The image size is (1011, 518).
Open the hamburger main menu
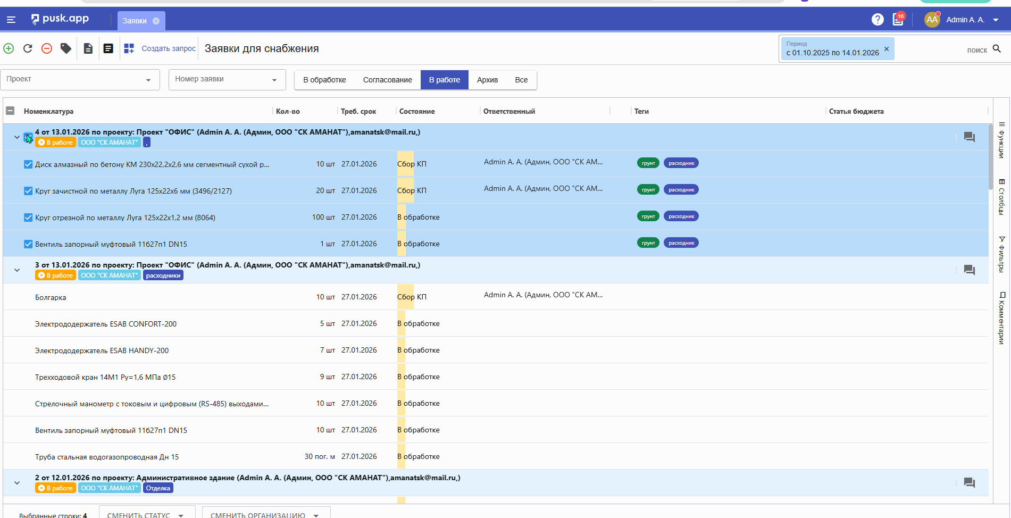pyautogui.click(x=11, y=20)
